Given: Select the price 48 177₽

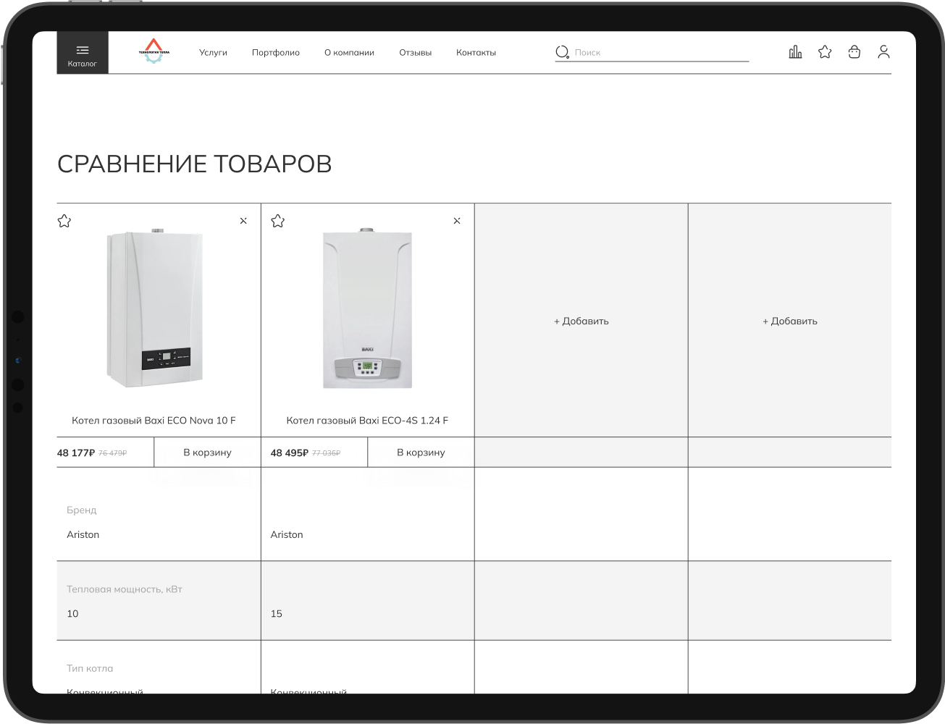Looking at the screenshot, I should 76,453.
